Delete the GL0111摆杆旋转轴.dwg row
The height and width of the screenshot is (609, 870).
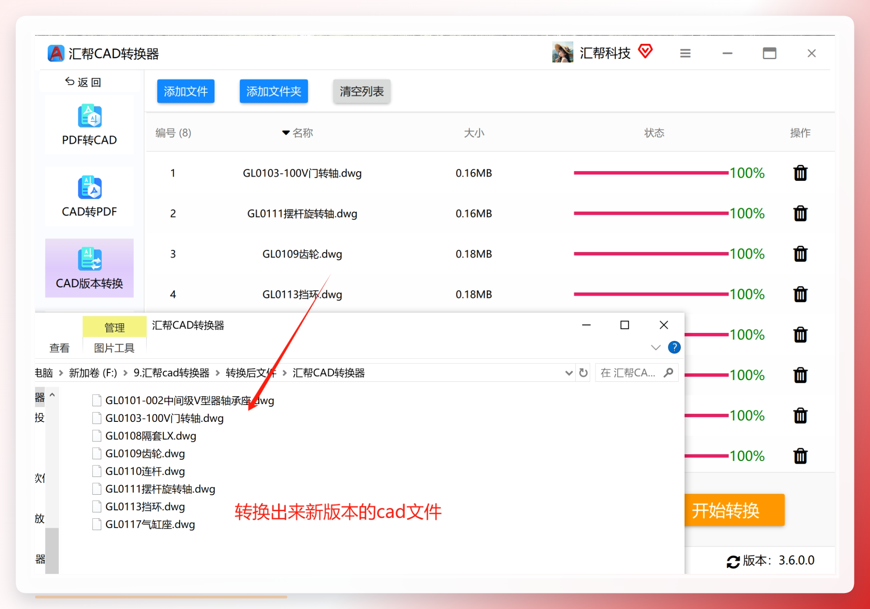click(x=800, y=213)
